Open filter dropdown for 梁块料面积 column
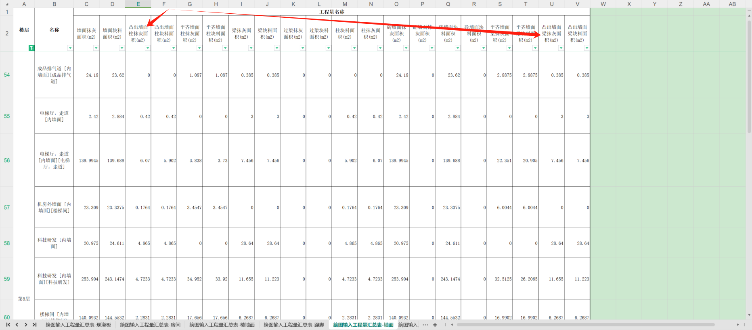 277,48
